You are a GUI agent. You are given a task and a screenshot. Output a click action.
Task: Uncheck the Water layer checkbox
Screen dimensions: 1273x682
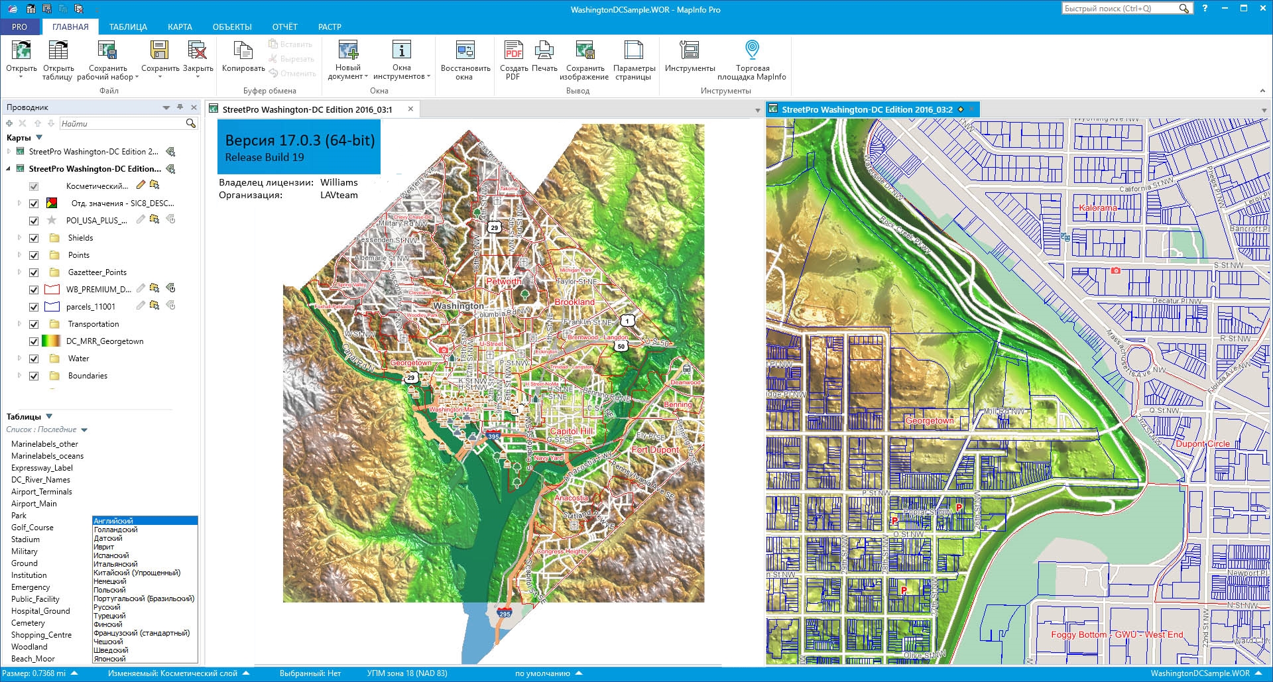(x=34, y=359)
